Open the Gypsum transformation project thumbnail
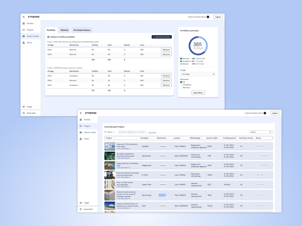 110,206
